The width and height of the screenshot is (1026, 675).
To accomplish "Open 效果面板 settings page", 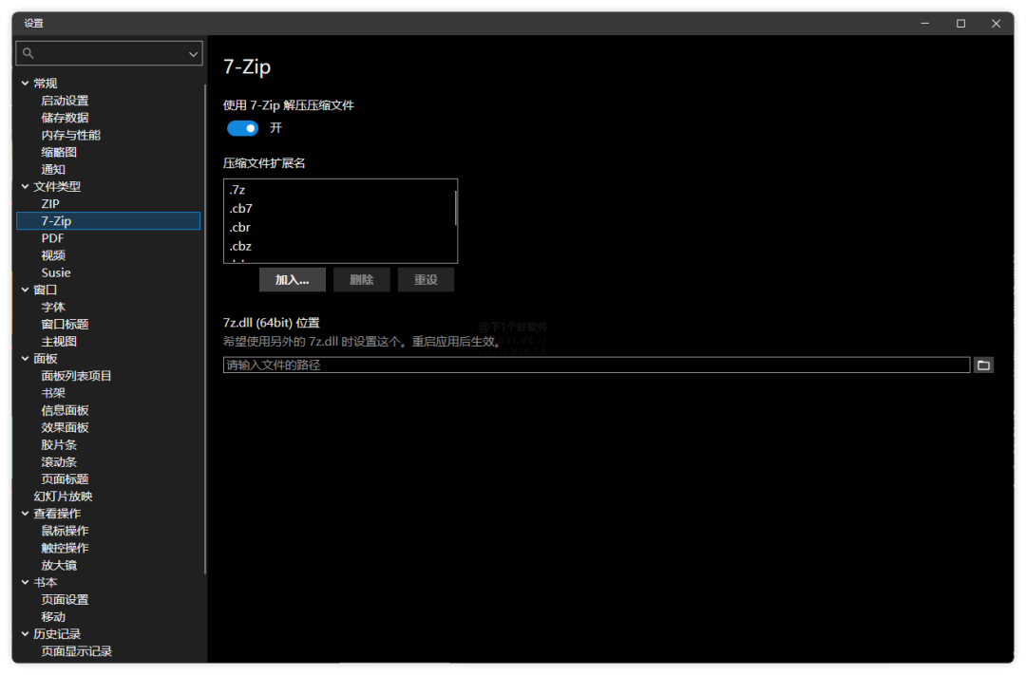I will click(x=65, y=428).
